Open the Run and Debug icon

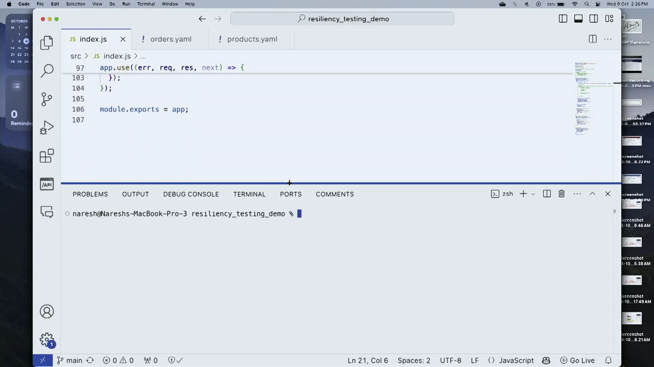[x=47, y=128]
